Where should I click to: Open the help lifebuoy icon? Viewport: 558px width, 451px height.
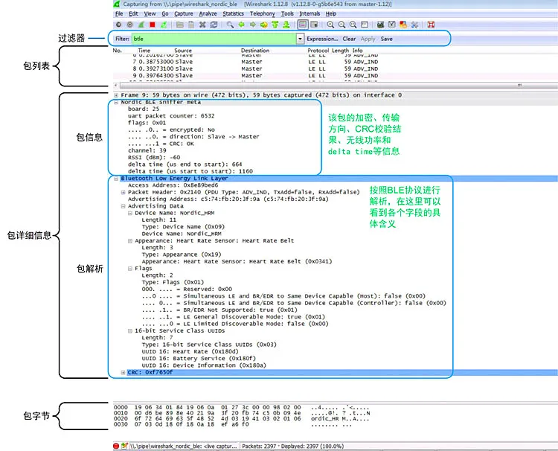click(x=431, y=25)
